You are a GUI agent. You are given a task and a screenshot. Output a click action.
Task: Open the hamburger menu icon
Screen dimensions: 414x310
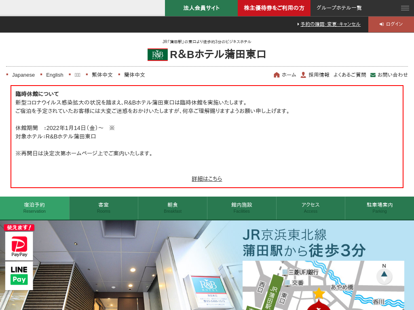click(405, 8)
